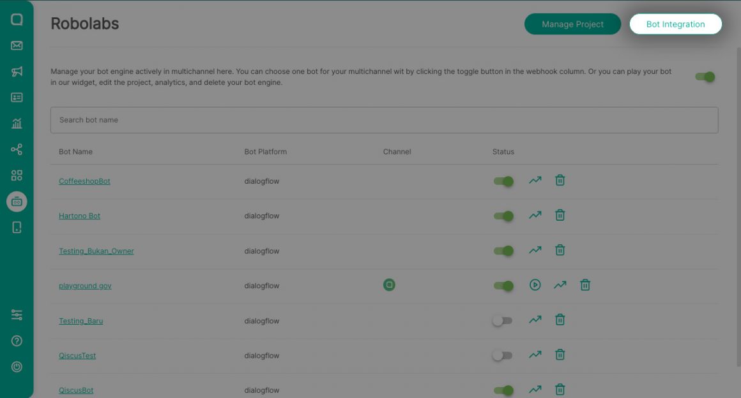Enable the Testing_Baru status toggle

(503, 320)
